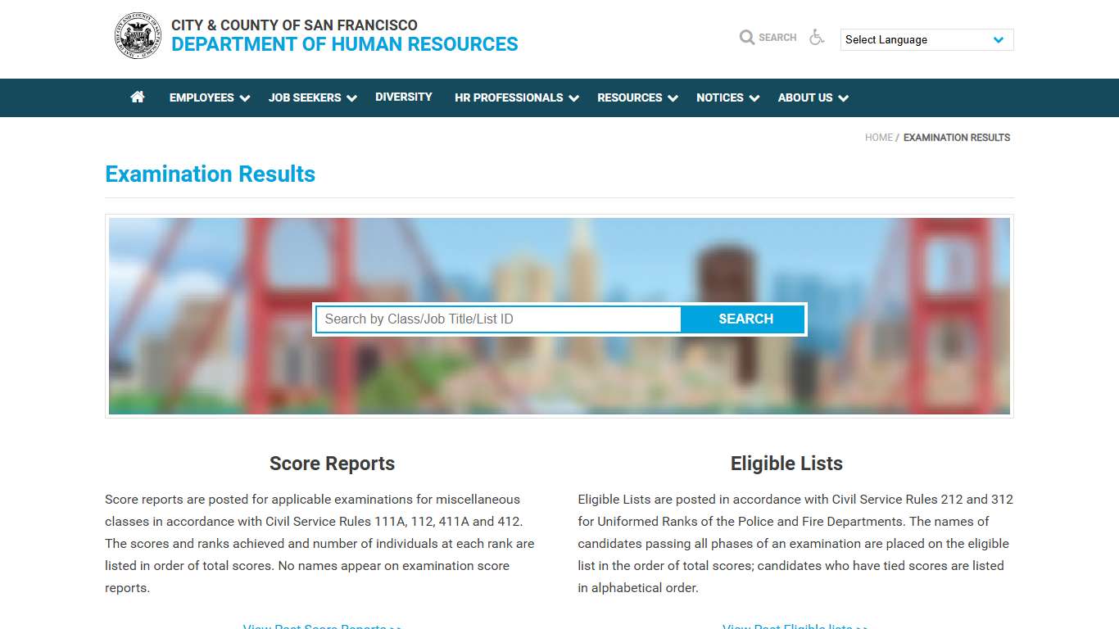
Task: Click the HOME breadcrumb link
Action: click(878, 138)
